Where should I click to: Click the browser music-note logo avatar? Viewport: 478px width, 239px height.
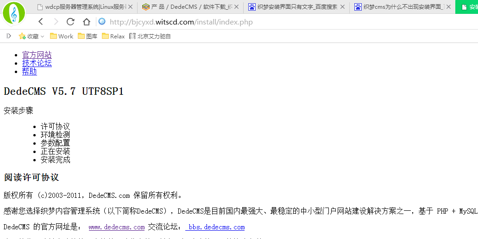point(14,14)
